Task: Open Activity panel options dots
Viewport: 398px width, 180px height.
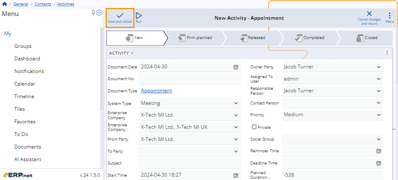Action: tap(387, 53)
